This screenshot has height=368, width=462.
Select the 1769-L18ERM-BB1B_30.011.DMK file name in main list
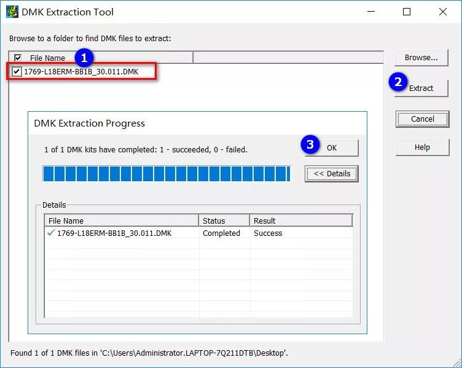(81, 72)
